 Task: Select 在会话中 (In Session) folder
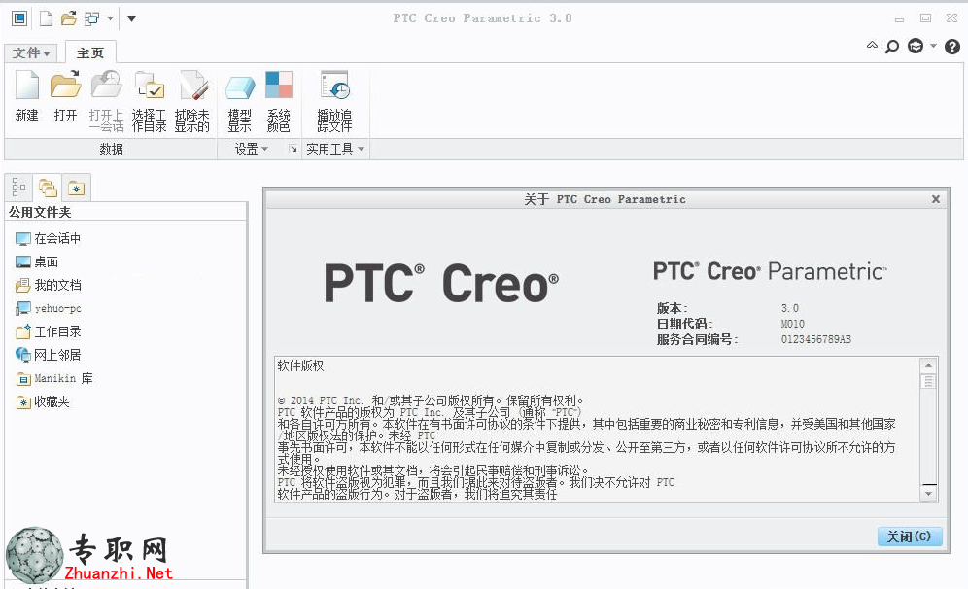[x=48, y=238]
